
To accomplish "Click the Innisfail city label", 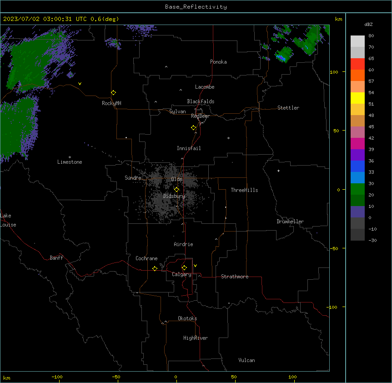I will [x=189, y=148].
